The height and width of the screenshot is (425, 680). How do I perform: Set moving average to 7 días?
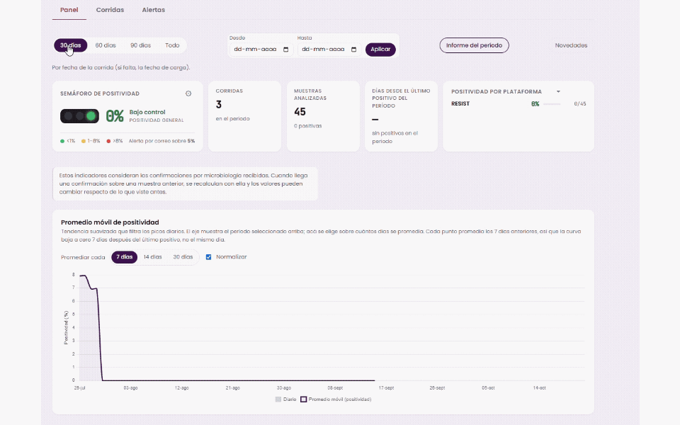point(124,257)
